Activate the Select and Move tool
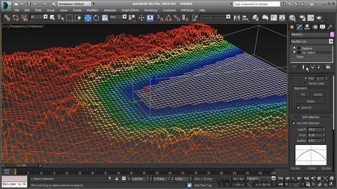The height and width of the screenshot is (189, 337). (x=88, y=18)
